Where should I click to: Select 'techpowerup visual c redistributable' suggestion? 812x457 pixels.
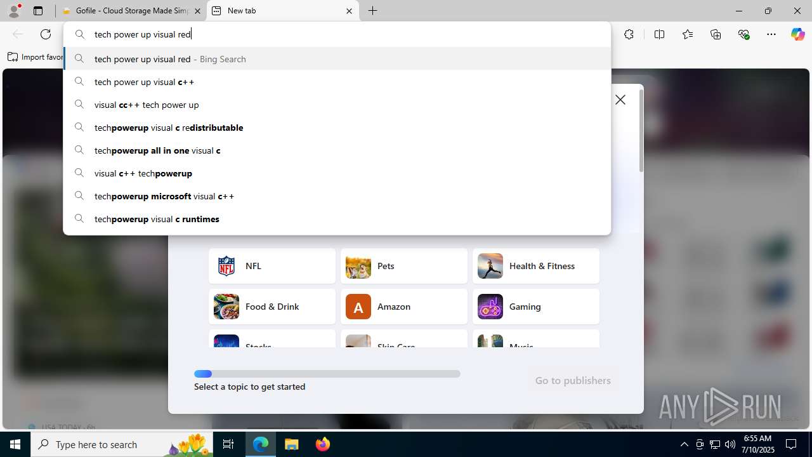(x=337, y=128)
